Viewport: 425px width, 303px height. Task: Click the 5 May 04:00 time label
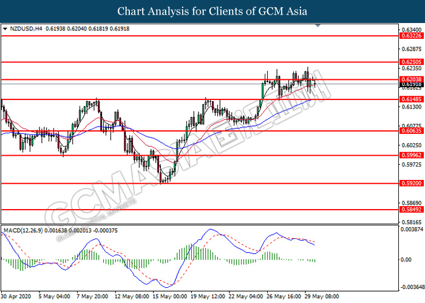[x=54, y=296]
